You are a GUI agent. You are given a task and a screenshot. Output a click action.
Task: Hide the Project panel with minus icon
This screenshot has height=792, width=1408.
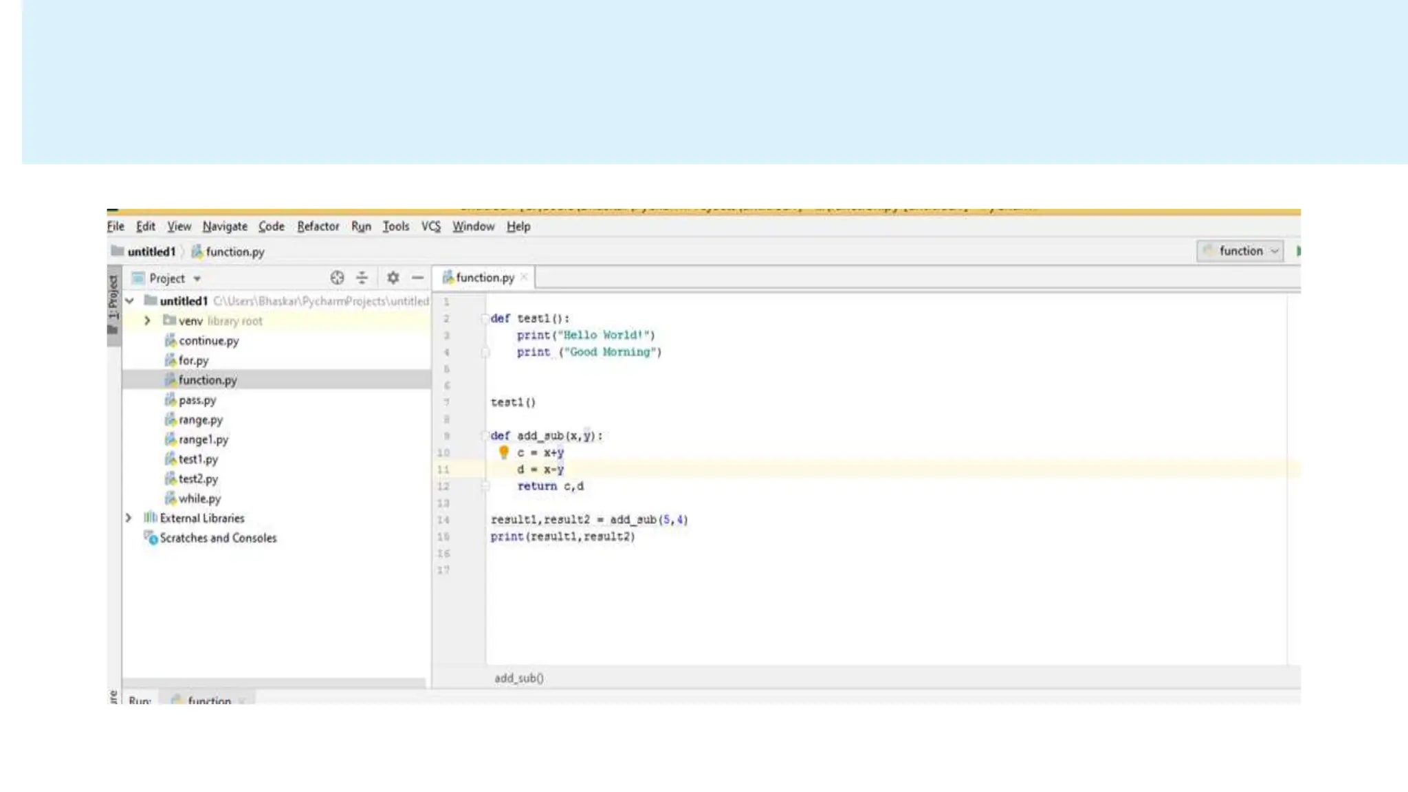(x=417, y=278)
